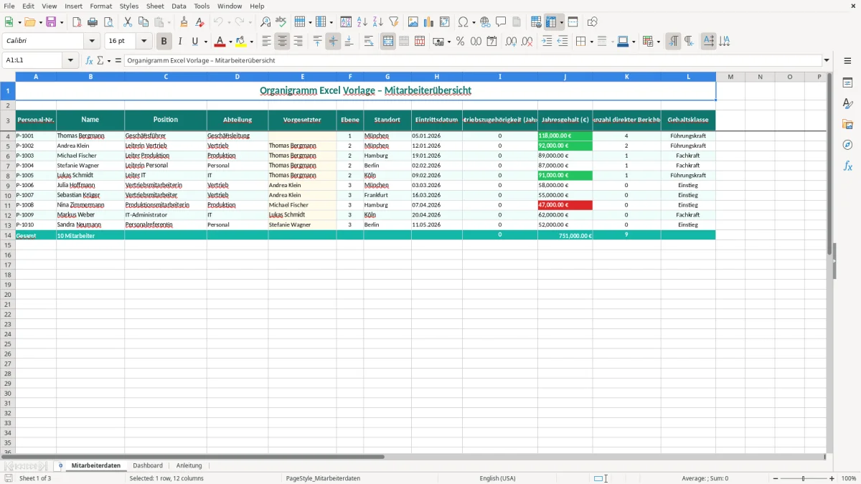This screenshot has height=484, width=861.
Task: Select column J header
Action: click(565, 76)
